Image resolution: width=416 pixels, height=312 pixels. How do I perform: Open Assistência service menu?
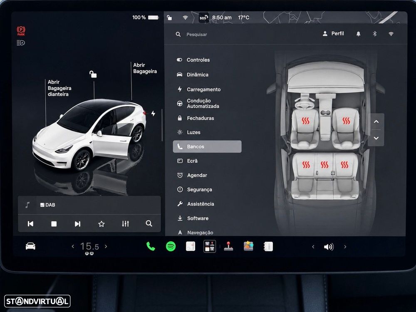(x=196, y=204)
